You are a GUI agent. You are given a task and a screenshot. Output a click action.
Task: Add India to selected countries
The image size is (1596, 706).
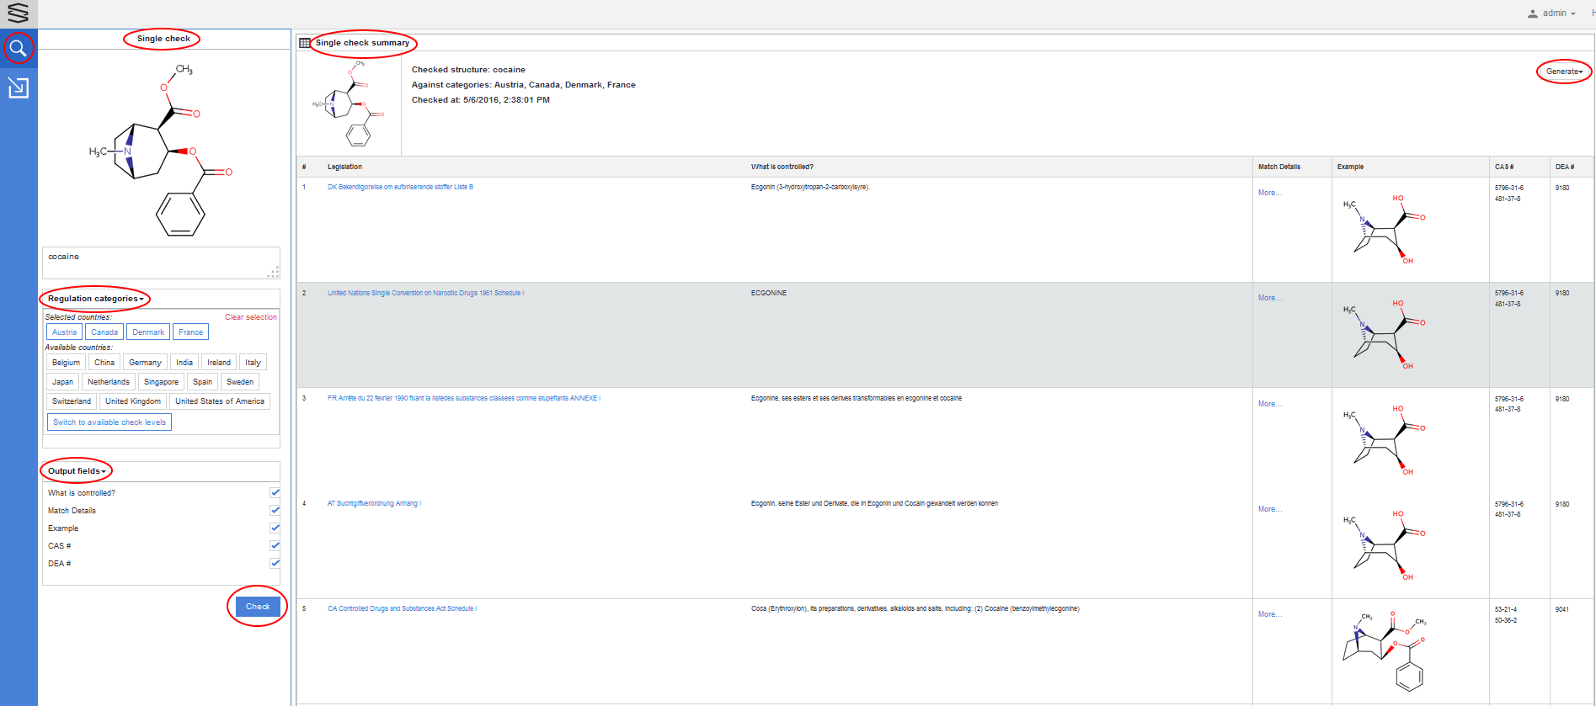[184, 362]
